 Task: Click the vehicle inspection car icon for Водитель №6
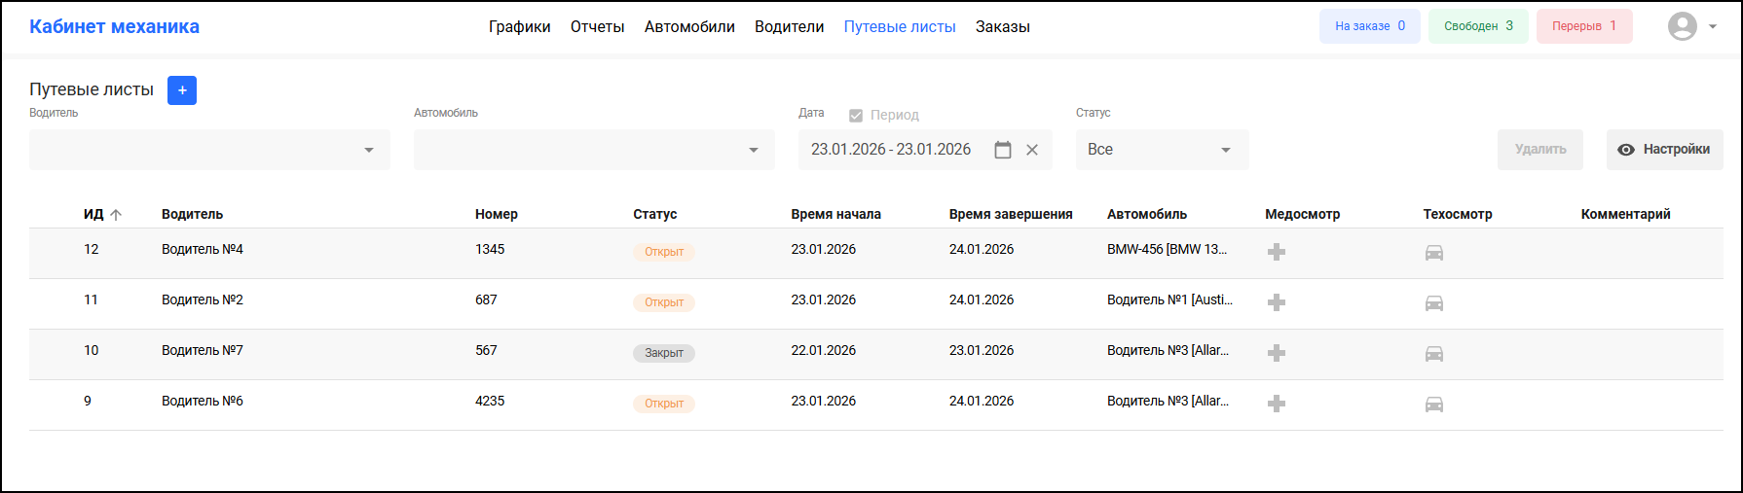coord(1434,405)
